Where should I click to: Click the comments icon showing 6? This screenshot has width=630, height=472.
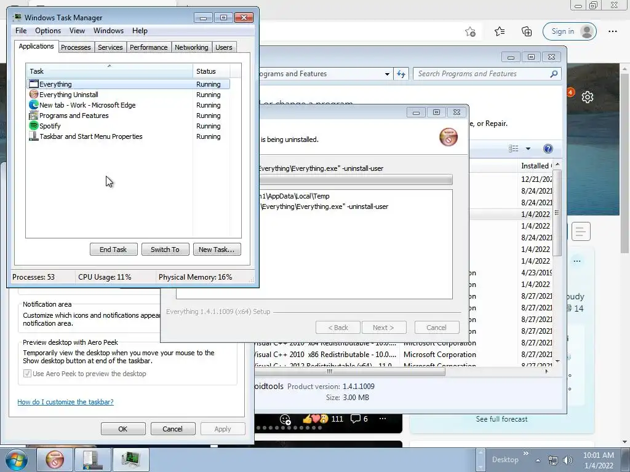[x=355, y=419]
